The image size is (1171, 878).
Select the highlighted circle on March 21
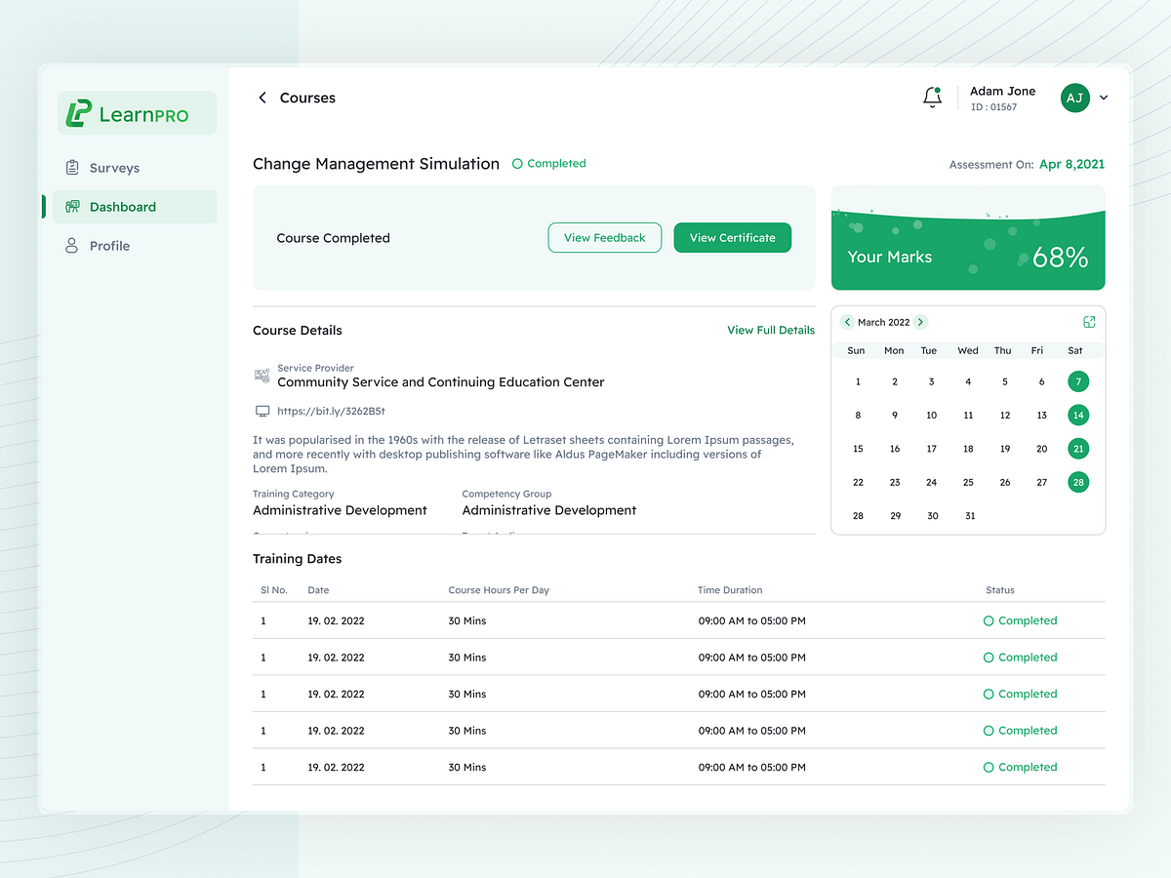1077,448
